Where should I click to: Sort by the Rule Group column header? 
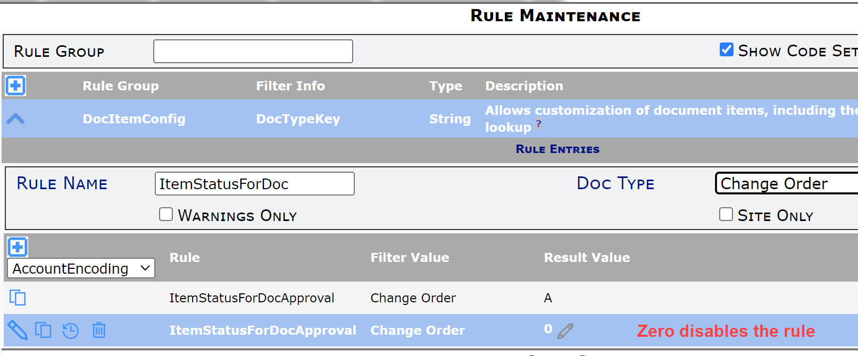[x=121, y=86]
